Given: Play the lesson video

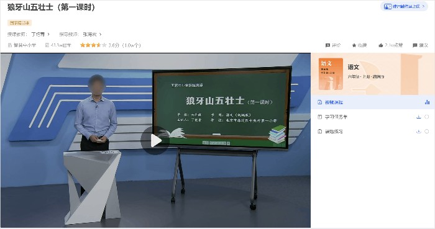Looking at the screenshot, I should pyautogui.click(x=155, y=141).
